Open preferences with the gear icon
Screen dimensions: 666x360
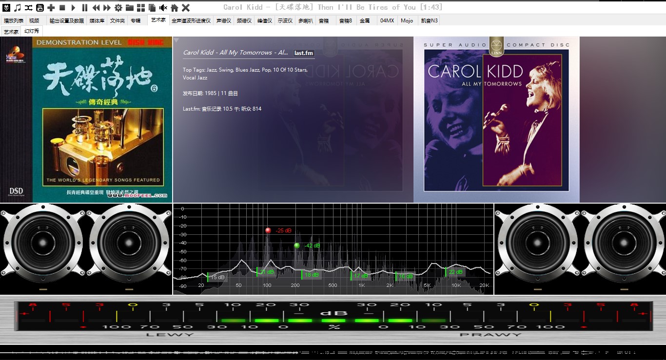118,7
